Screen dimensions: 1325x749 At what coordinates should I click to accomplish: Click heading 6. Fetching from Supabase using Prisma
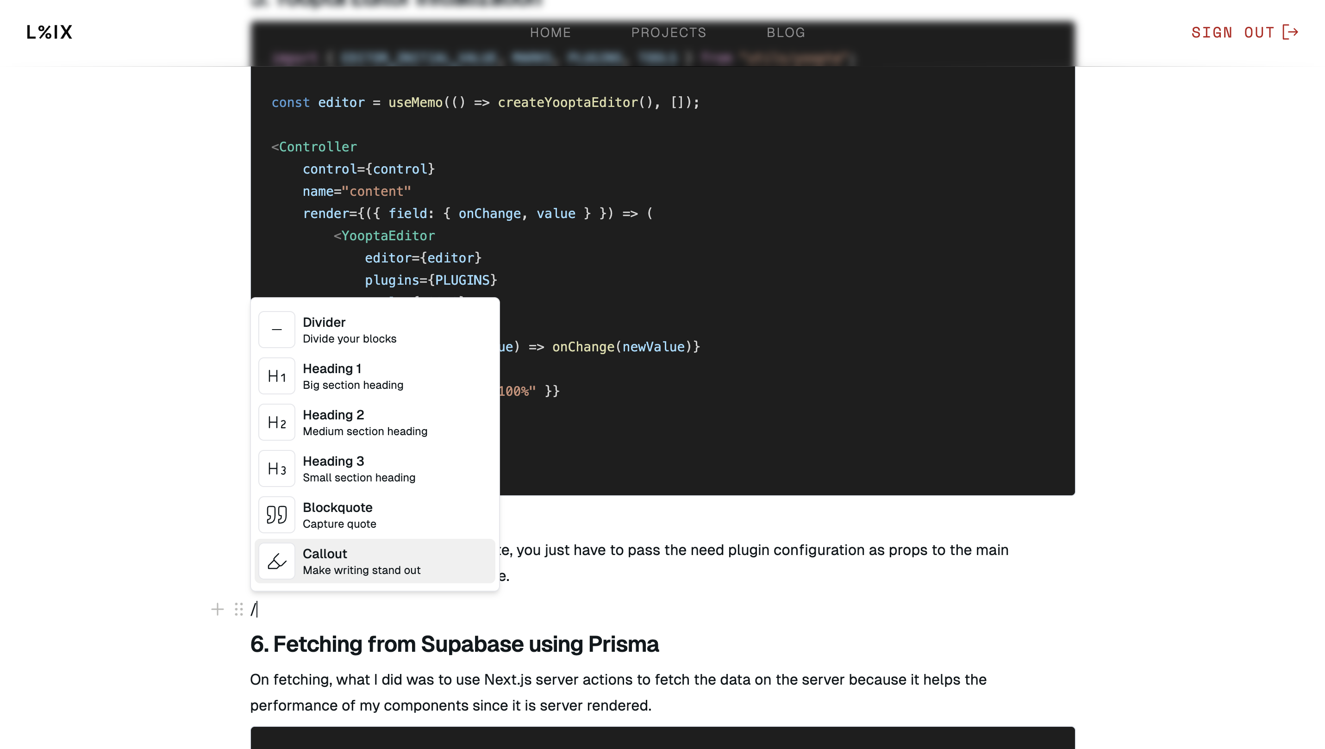[x=455, y=643]
